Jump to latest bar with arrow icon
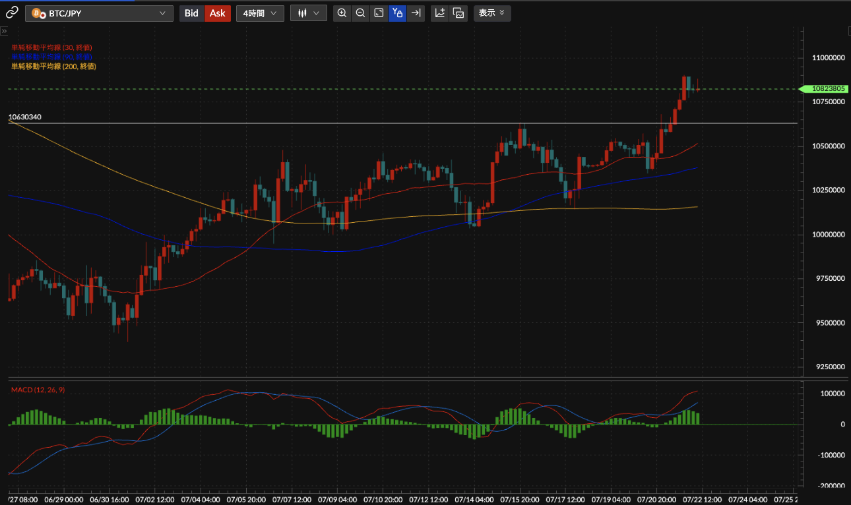The image size is (851, 505). coord(416,13)
